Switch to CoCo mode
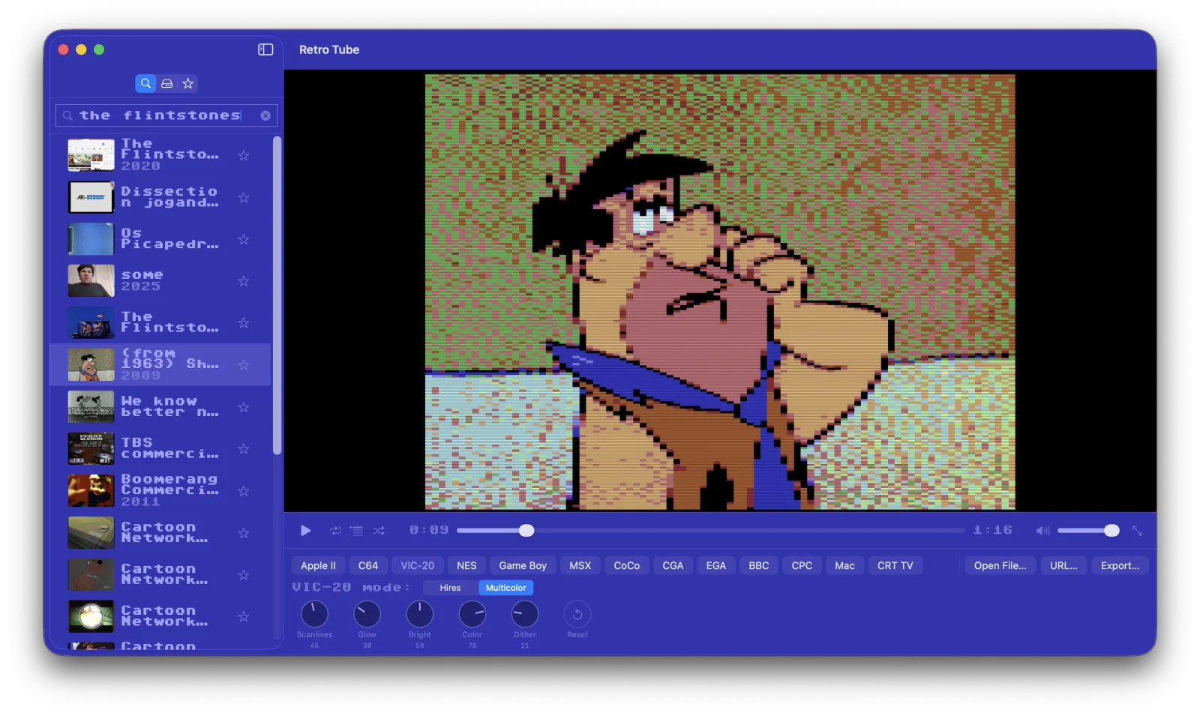Image resolution: width=1200 pixels, height=713 pixels. (x=627, y=565)
